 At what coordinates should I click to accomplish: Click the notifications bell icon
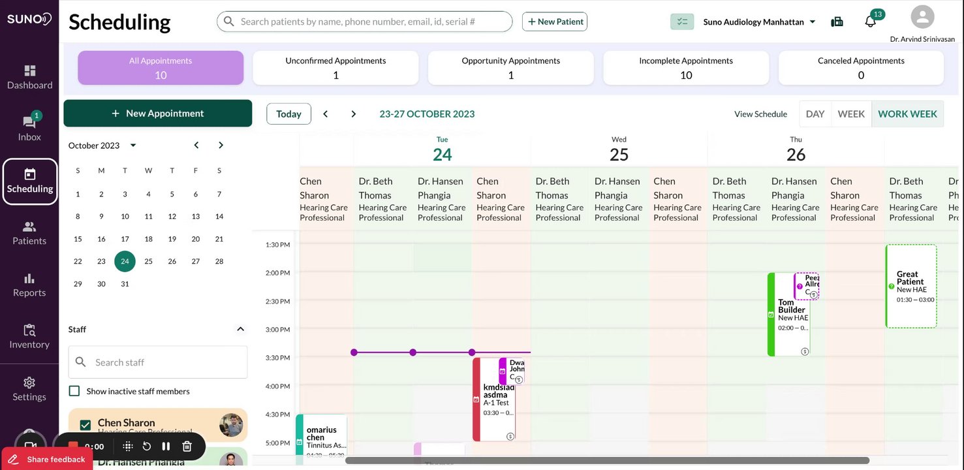(x=870, y=22)
